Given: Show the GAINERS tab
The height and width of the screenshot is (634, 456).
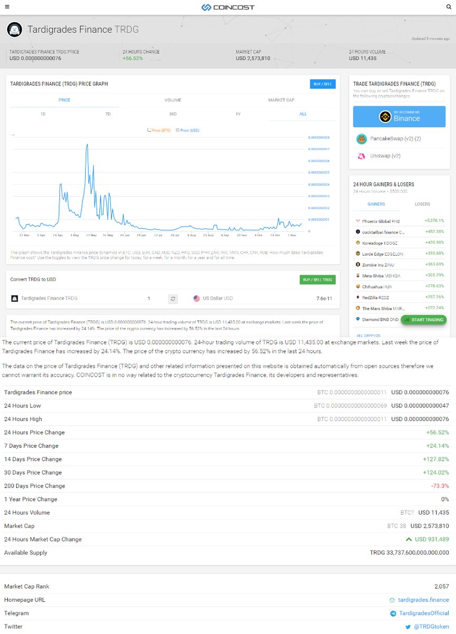Looking at the screenshot, I should 376,204.
